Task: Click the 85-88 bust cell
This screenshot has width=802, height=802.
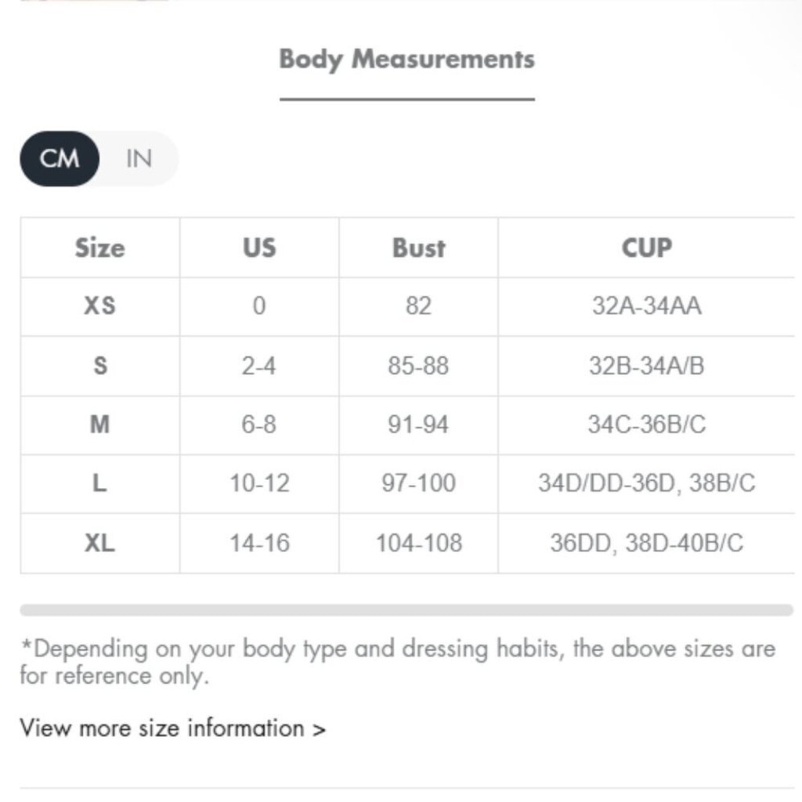Action: pos(418,366)
